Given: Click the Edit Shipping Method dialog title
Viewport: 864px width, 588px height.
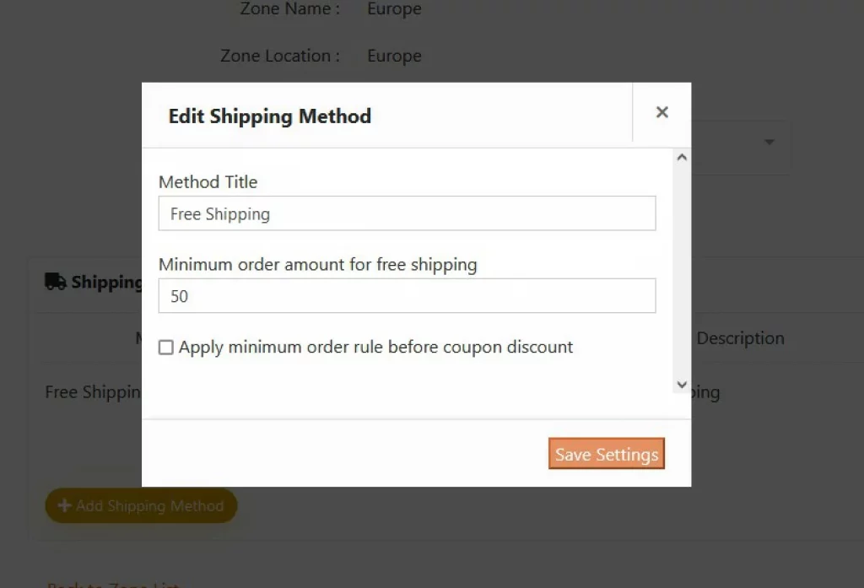Looking at the screenshot, I should (x=270, y=116).
